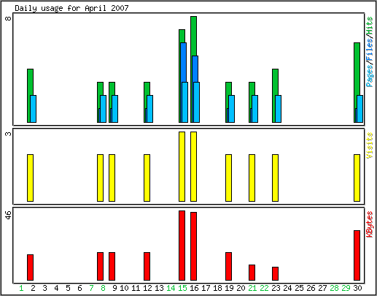Screen dimensions: 377x296
Task: Click the red KBytes bar for day 15
Action: pos(182,246)
